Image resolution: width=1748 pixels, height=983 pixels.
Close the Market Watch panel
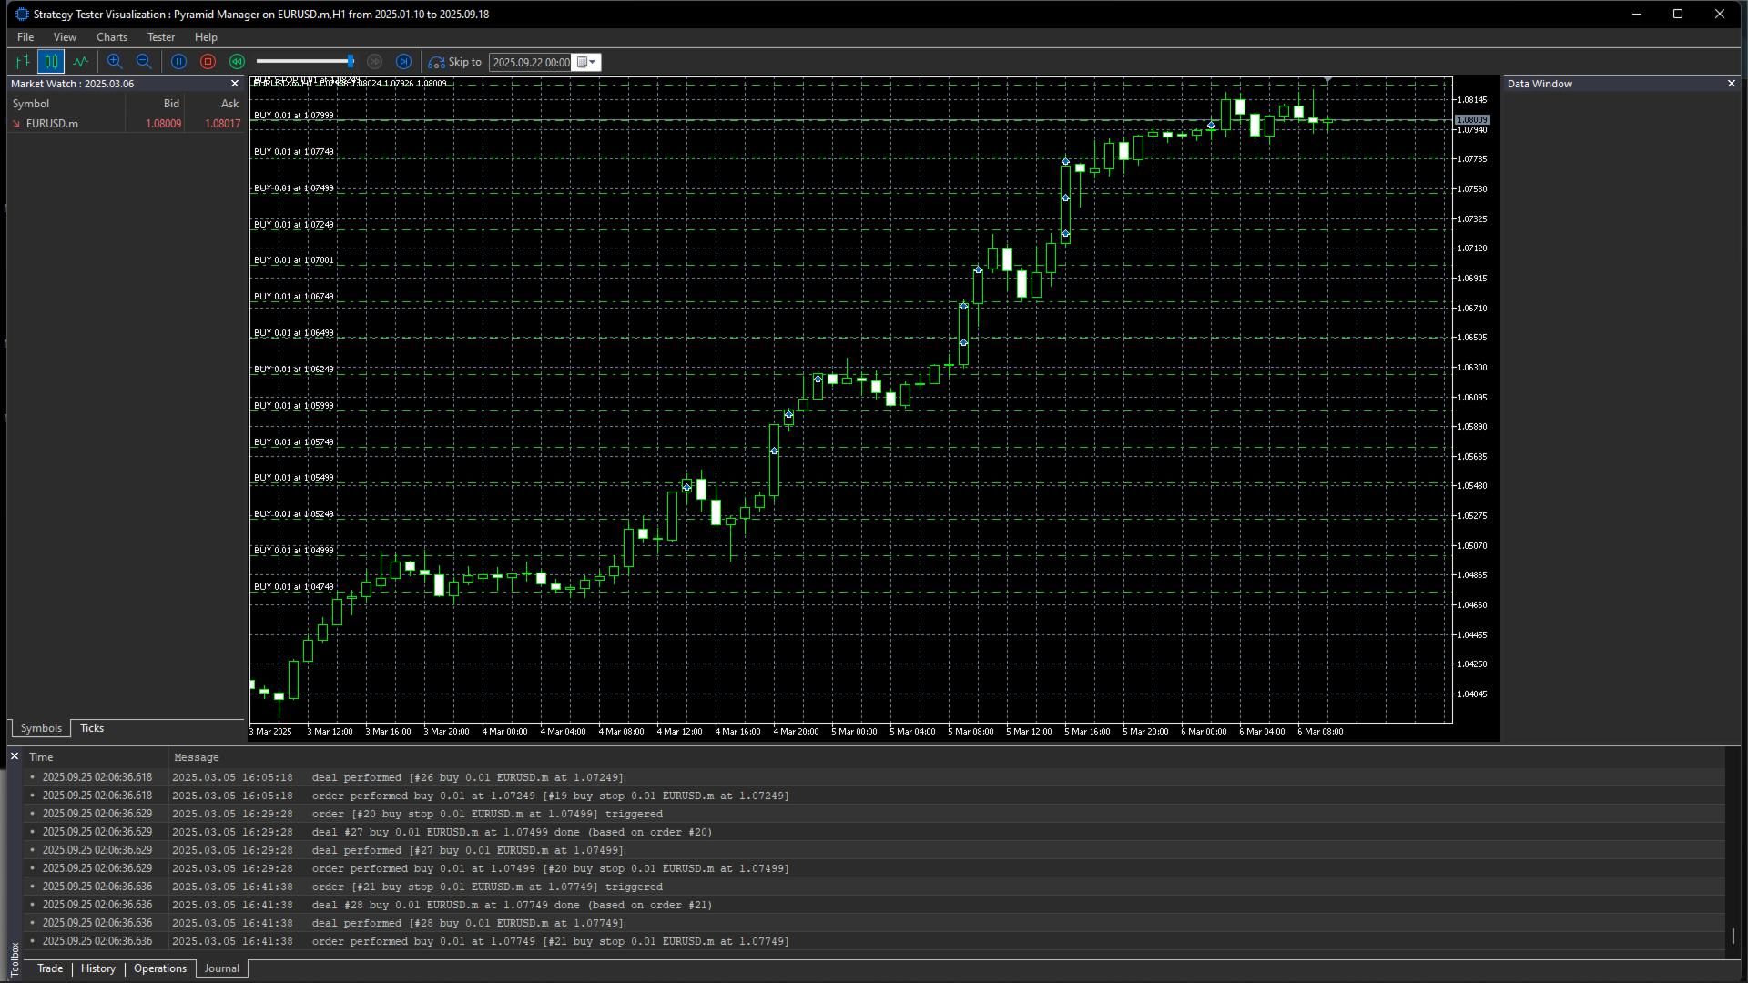coord(235,84)
